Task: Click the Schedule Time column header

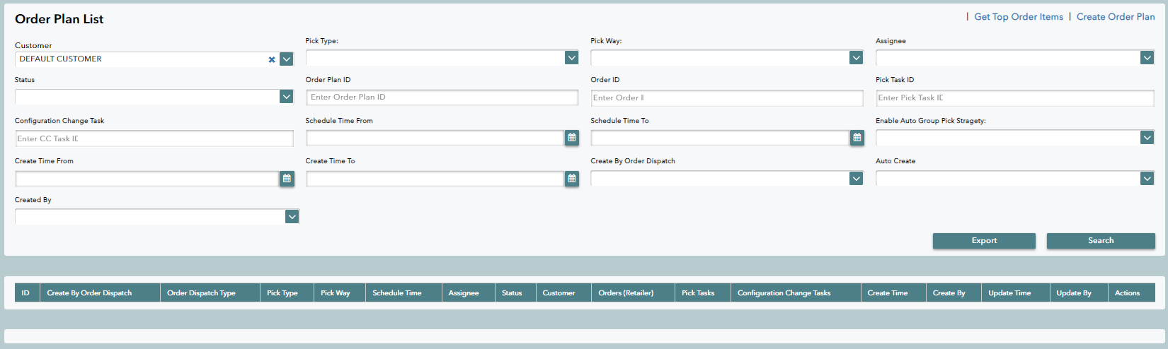Action: [403, 292]
